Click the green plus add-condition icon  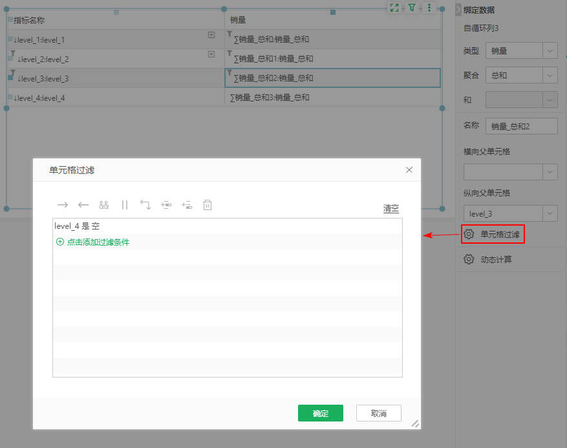click(60, 242)
